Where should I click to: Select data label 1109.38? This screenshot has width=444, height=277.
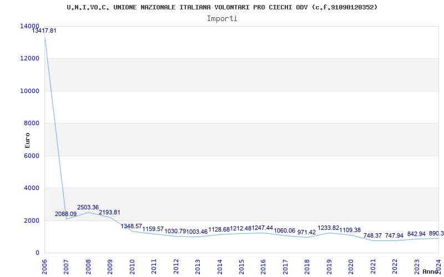350,230
